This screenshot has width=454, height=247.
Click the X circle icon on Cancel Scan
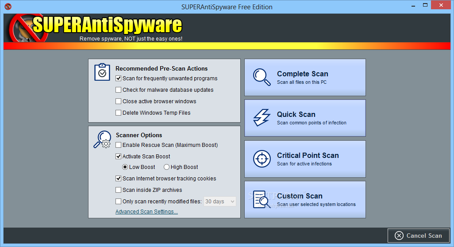pyautogui.click(x=399, y=236)
